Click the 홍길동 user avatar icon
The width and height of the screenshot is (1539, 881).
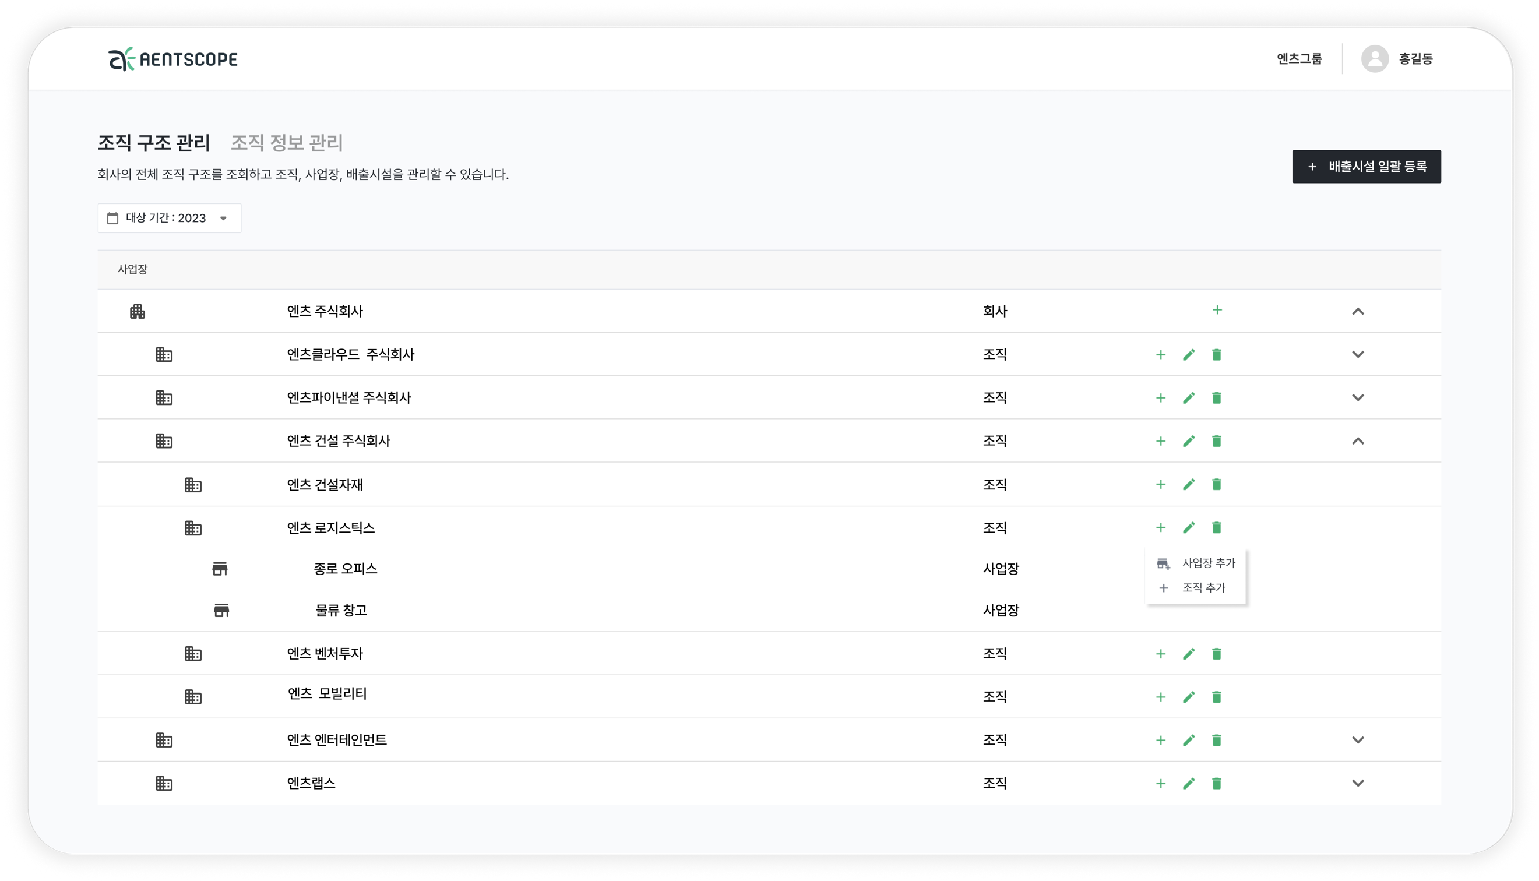pyautogui.click(x=1375, y=59)
